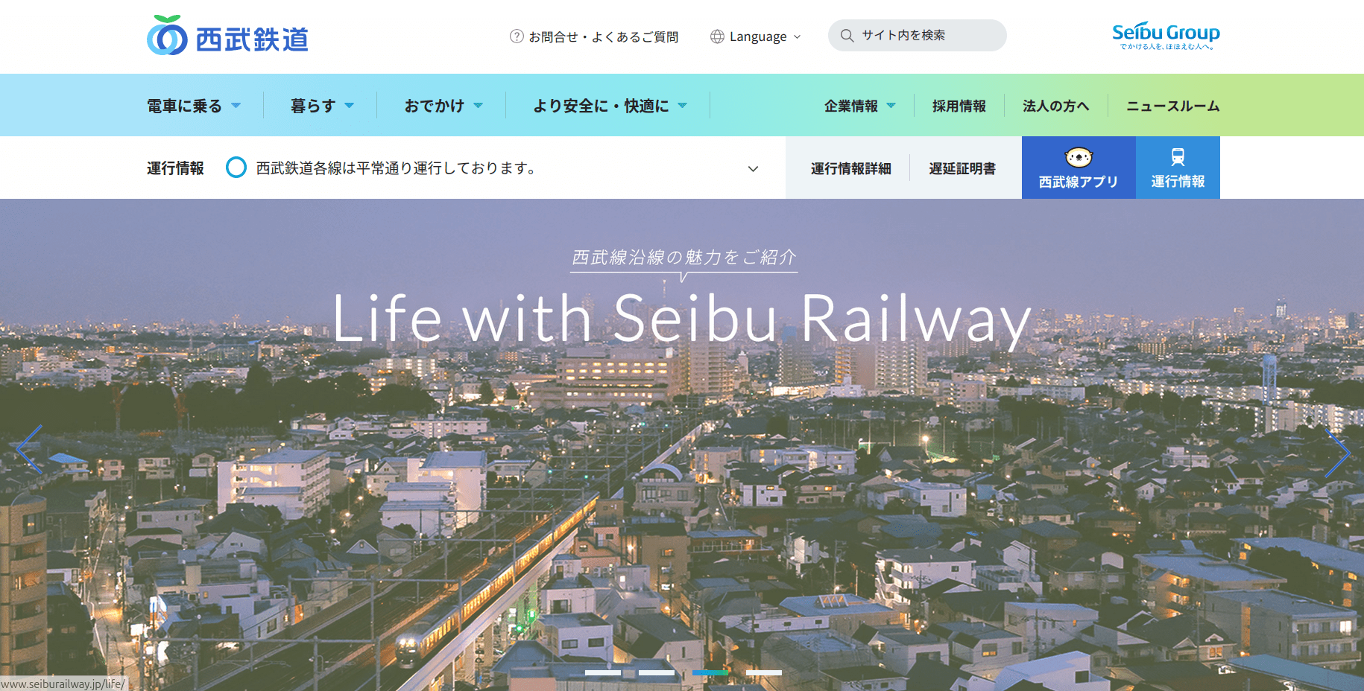
Task: Click the 運行情報 train icon button
Action: (x=1178, y=168)
